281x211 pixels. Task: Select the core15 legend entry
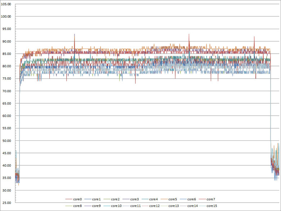point(208,206)
